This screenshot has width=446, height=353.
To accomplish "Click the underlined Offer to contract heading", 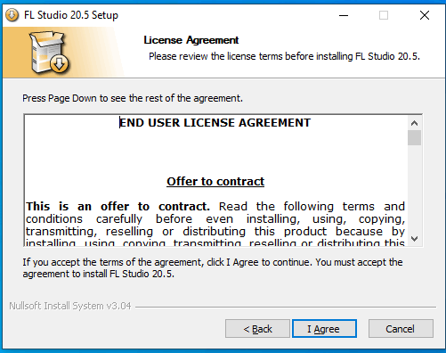I will [x=215, y=181].
